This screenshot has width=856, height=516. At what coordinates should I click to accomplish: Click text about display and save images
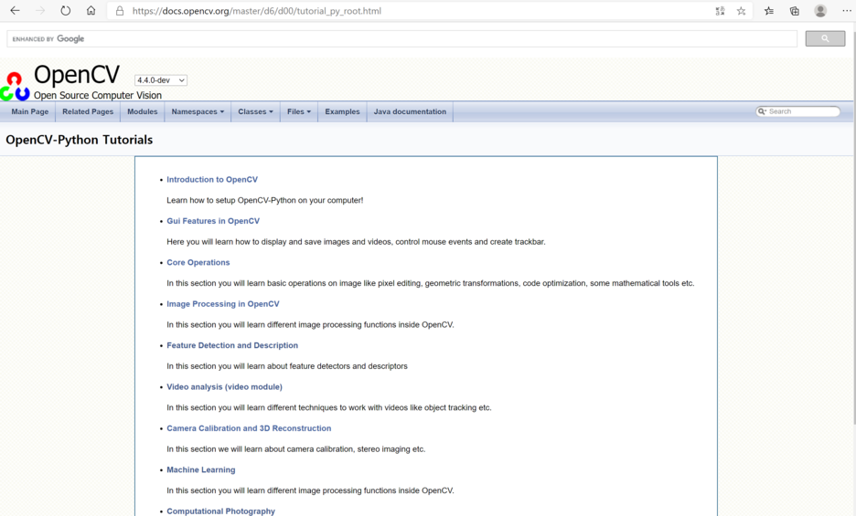[x=356, y=242]
